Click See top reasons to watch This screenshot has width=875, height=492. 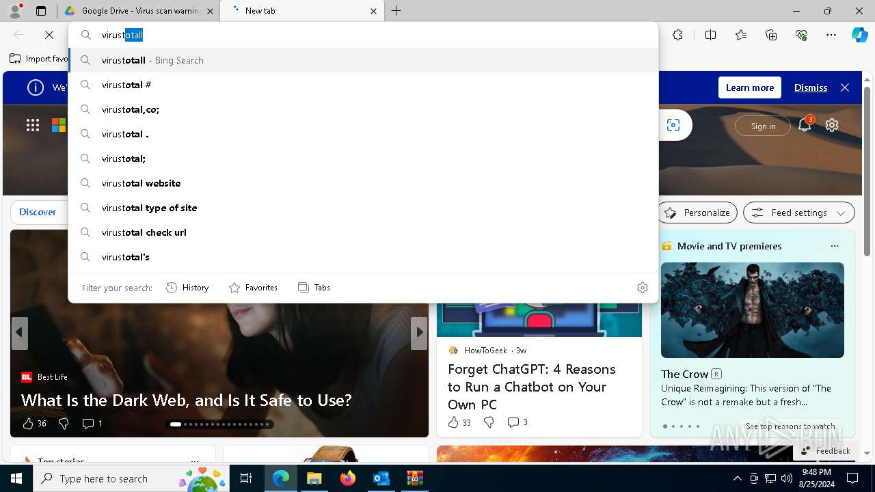[790, 426]
